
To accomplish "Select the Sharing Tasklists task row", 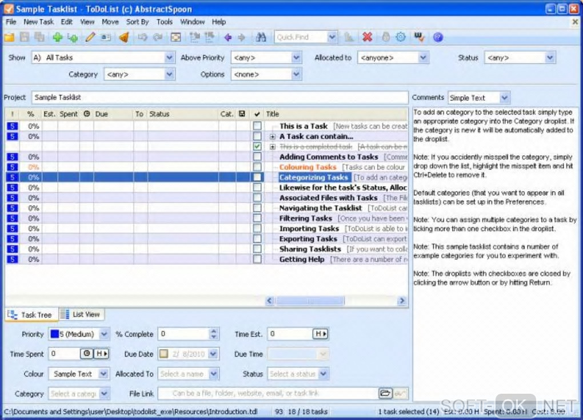I will [206, 249].
